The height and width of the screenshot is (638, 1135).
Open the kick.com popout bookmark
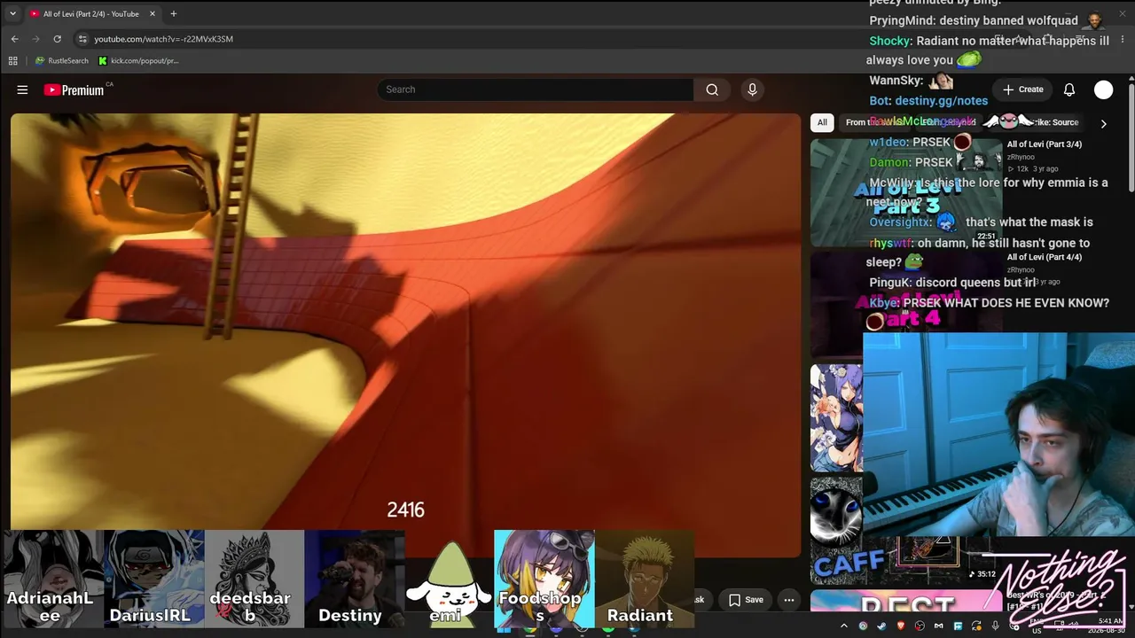pos(138,61)
